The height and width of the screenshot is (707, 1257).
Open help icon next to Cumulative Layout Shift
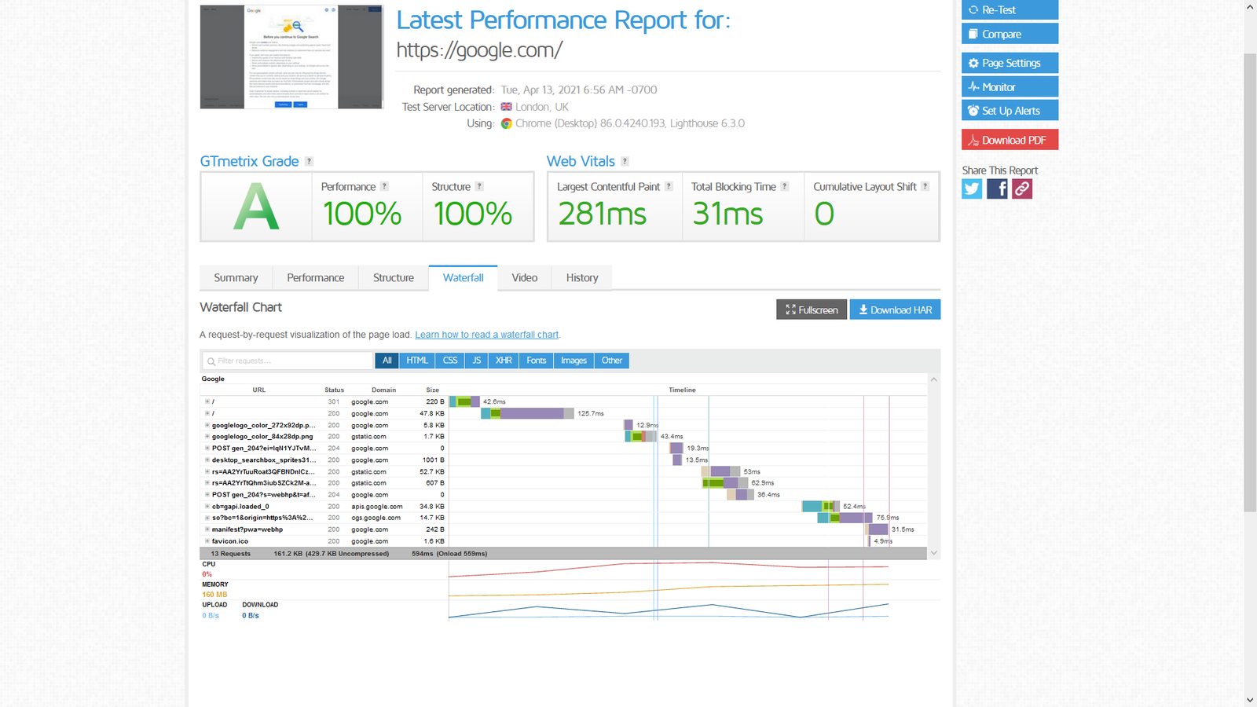[x=925, y=186]
